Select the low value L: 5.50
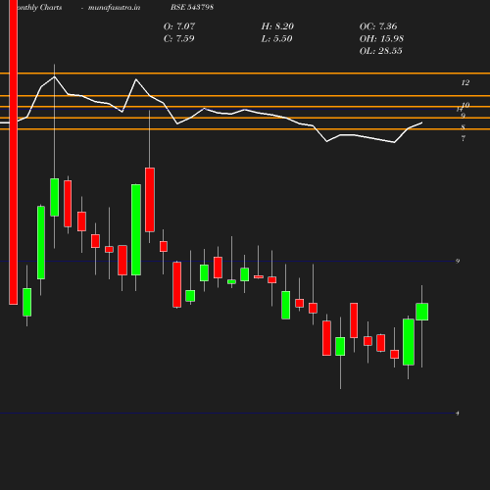This screenshot has height=490, width=490. click(x=276, y=39)
